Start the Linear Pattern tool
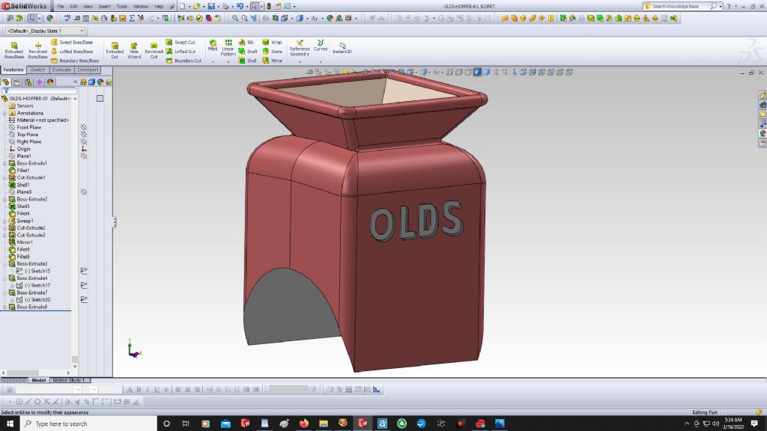This screenshot has width=767, height=431. tap(228, 48)
